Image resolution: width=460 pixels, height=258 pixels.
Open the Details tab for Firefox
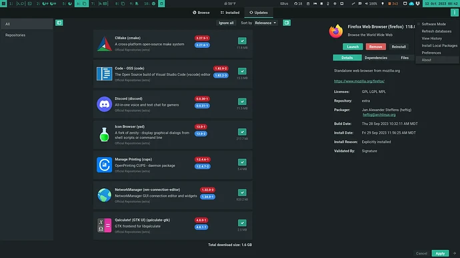click(x=347, y=58)
